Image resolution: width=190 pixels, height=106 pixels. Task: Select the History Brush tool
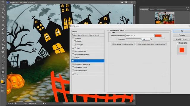[x=3, y=37]
